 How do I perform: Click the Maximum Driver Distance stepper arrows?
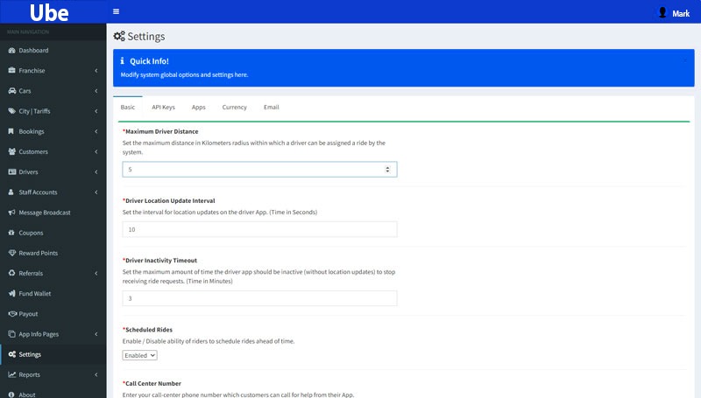click(387, 169)
